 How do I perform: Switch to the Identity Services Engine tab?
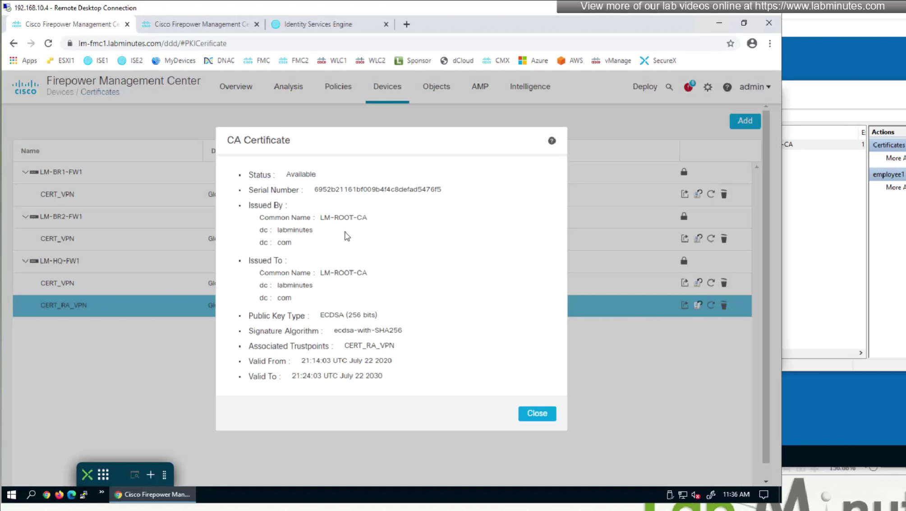318,24
